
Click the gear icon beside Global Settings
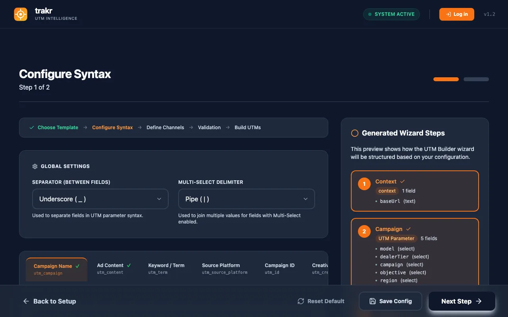(x=35, y=166)
